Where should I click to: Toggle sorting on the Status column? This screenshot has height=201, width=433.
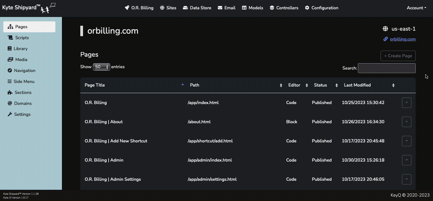pyautogui.click(x=320, y=85)
